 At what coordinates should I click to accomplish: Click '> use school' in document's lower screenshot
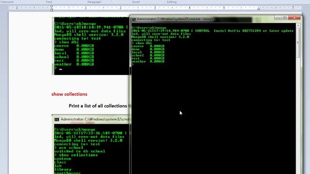(x=69, y=148)
